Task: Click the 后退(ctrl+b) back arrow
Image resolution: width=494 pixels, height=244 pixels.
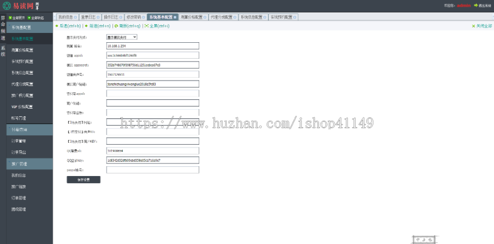Action: pyautogui.click(x=57, y=26)
